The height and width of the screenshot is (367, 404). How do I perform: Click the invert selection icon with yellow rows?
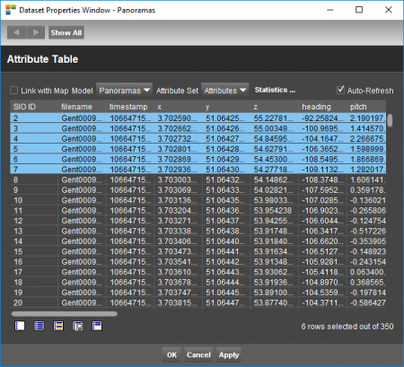pyautogui.click(x=58, y=326)
